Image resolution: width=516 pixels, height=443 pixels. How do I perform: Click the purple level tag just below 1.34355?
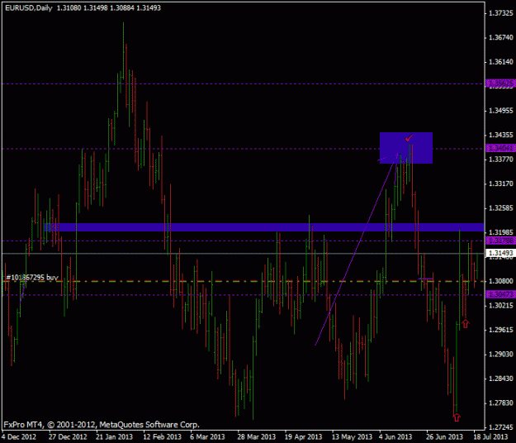click(499, 148)
